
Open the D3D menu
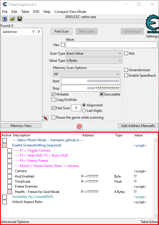36,12
